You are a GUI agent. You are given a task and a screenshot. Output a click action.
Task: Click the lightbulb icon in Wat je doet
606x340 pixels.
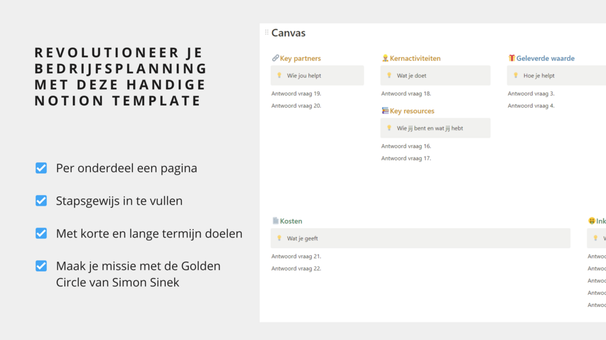click(389, 76)
